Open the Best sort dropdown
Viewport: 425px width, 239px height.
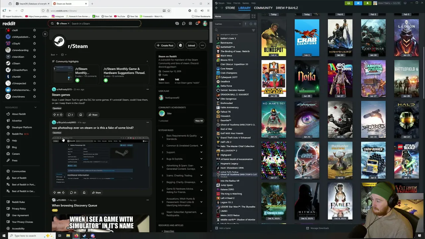54,55
